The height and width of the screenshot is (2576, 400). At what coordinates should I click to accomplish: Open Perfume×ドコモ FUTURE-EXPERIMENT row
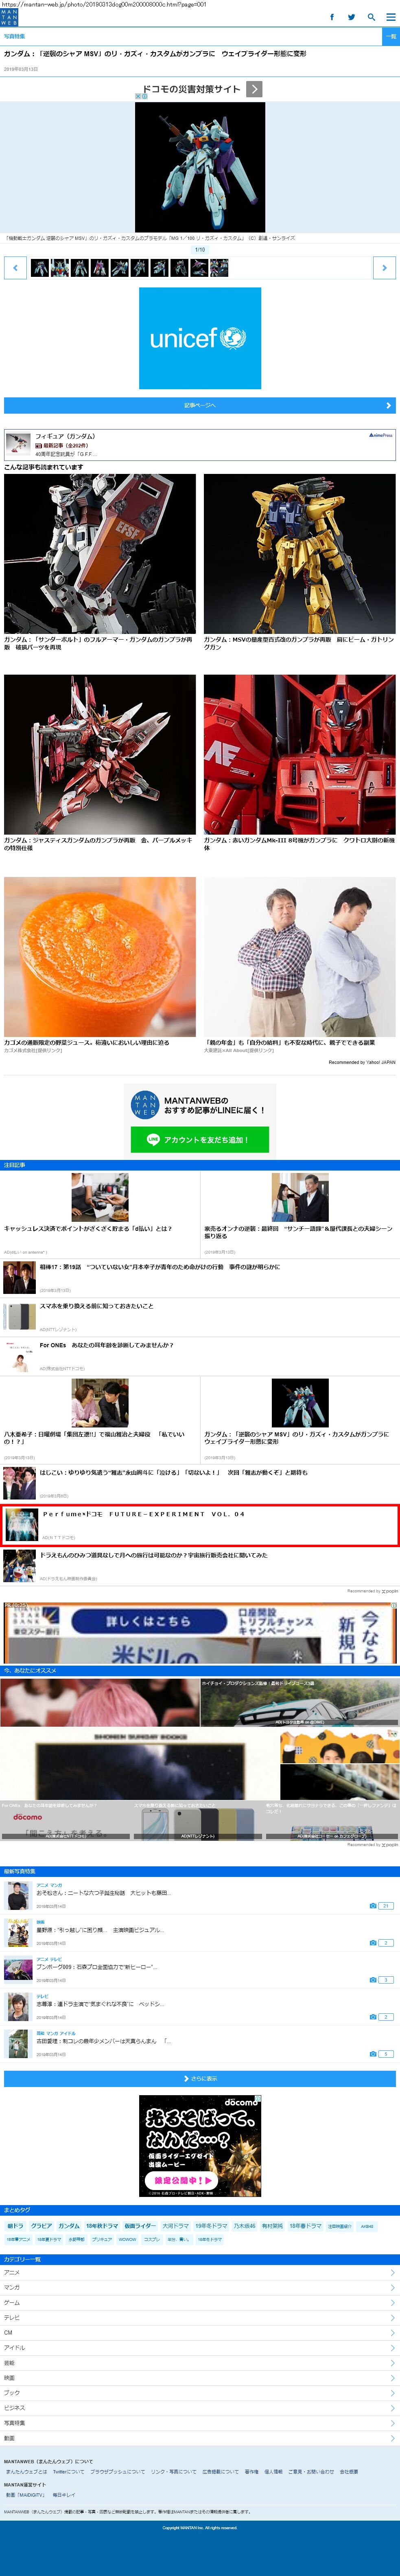(x=200, y=1525)
